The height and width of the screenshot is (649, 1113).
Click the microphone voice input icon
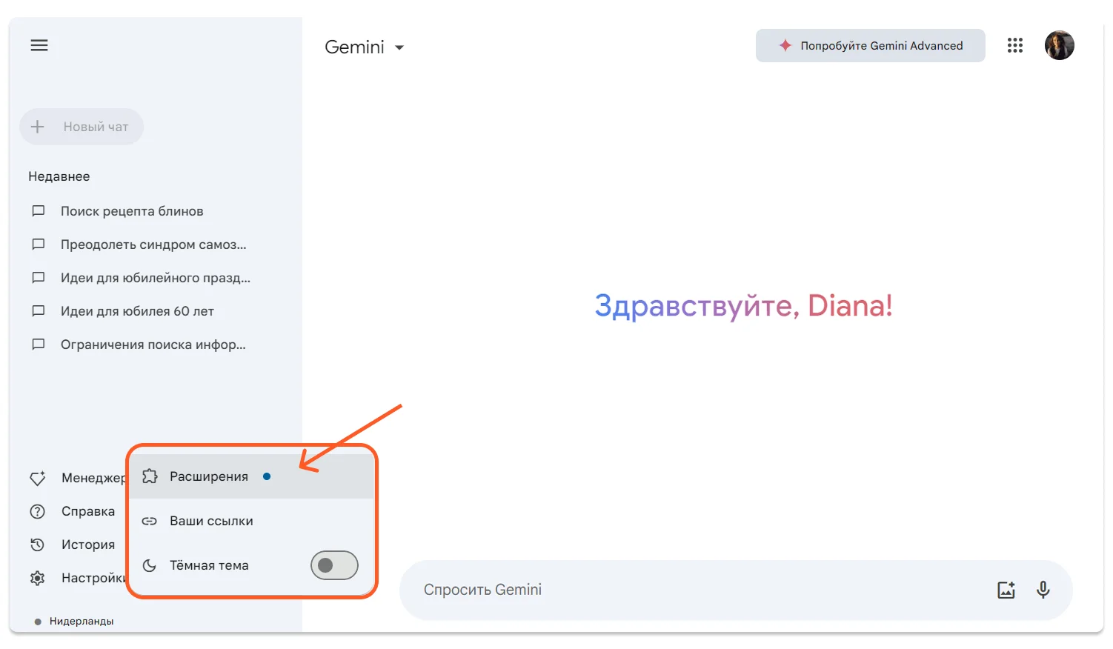pos(1043,590)
